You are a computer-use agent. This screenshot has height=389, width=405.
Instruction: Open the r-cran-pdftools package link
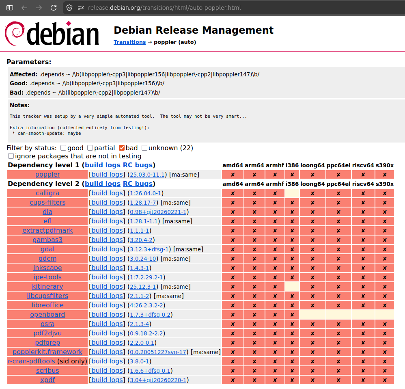tap(32, 361)
